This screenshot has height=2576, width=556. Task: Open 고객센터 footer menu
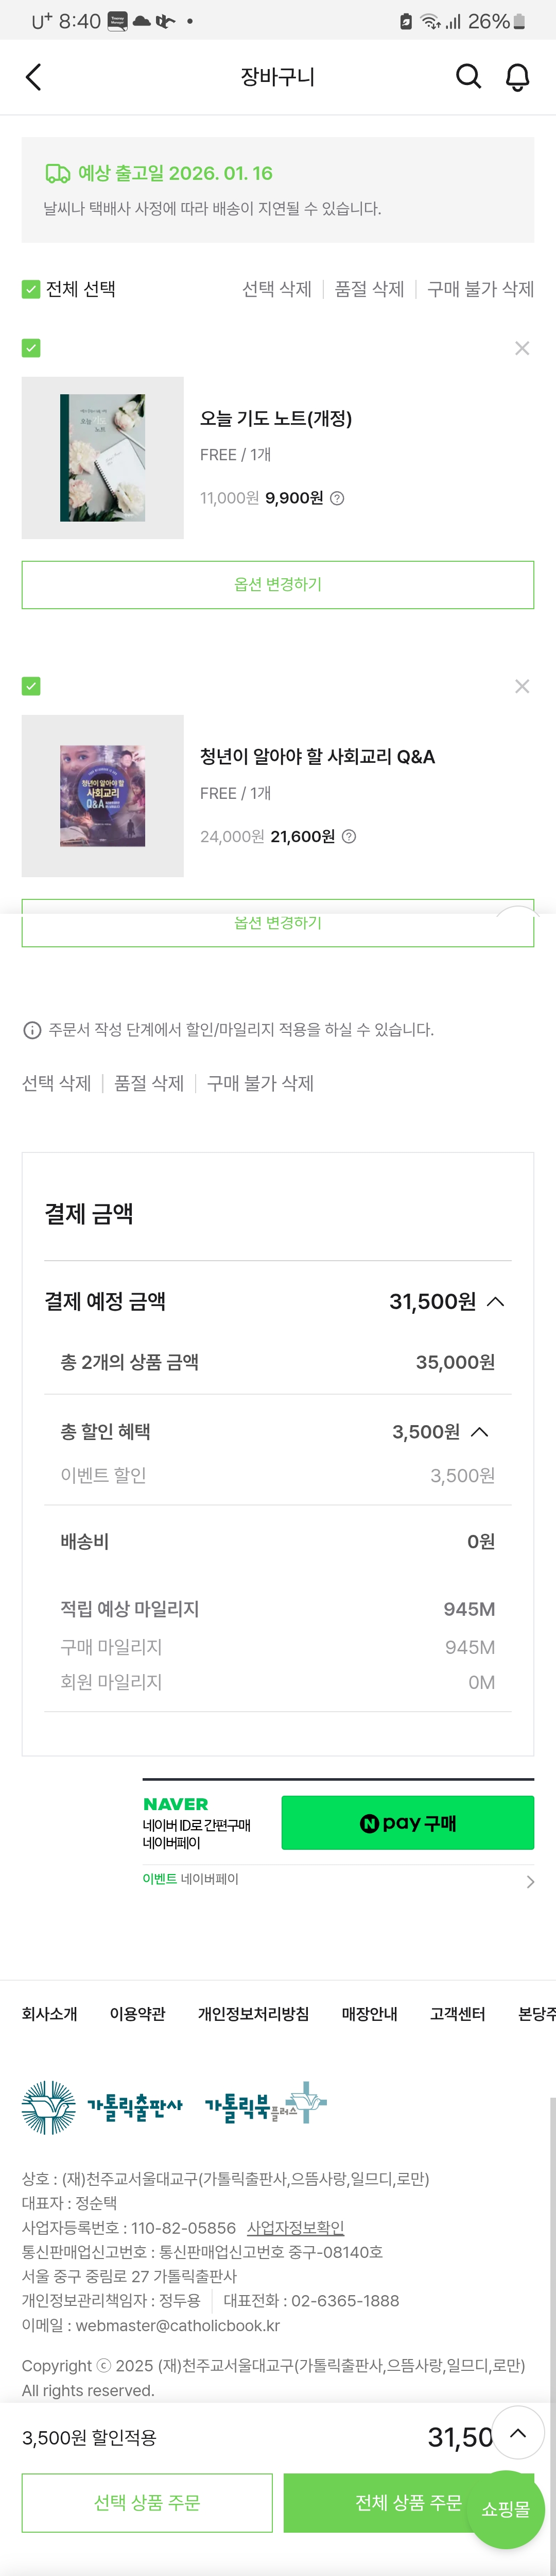point(457,2013)
